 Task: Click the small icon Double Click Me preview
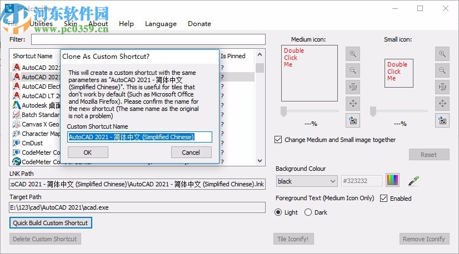398,73
